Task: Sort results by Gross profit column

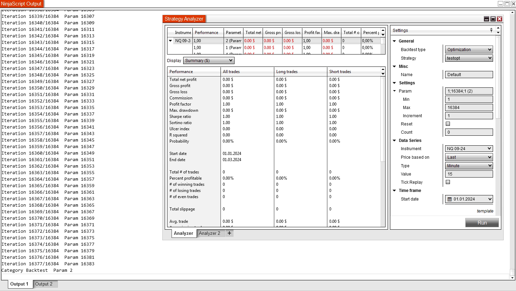Action: click(x=273, y=33)
